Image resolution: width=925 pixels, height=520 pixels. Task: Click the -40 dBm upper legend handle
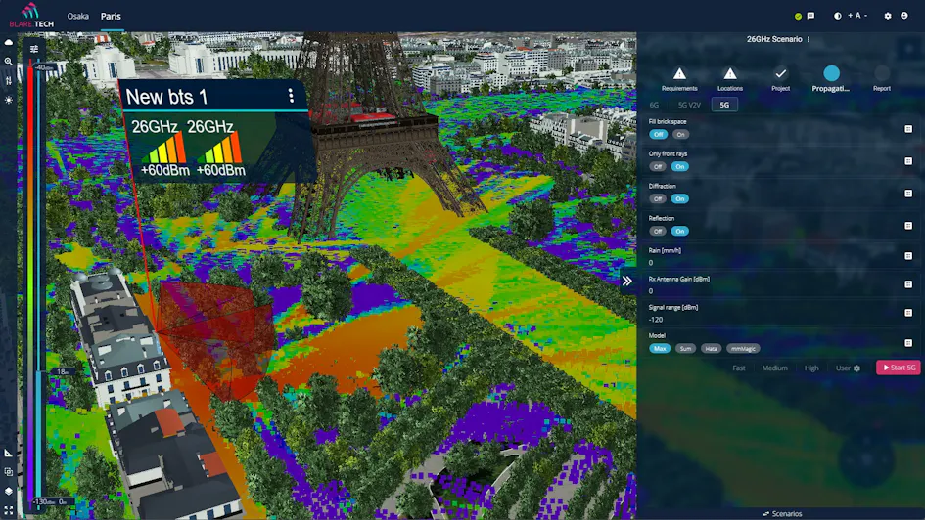[44, 67]
